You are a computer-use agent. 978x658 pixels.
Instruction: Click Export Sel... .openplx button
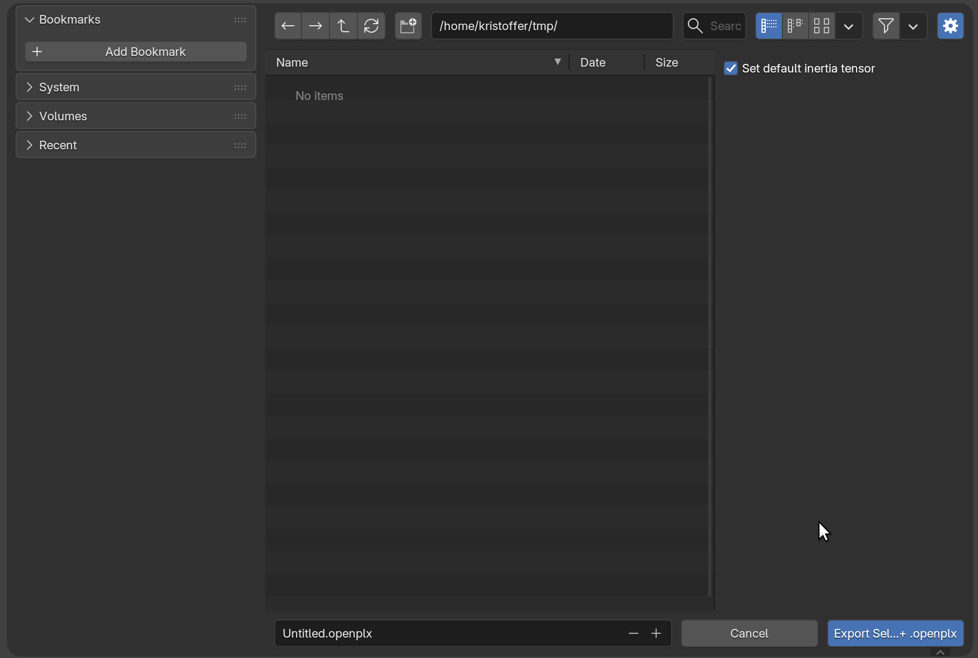[895, 633]
